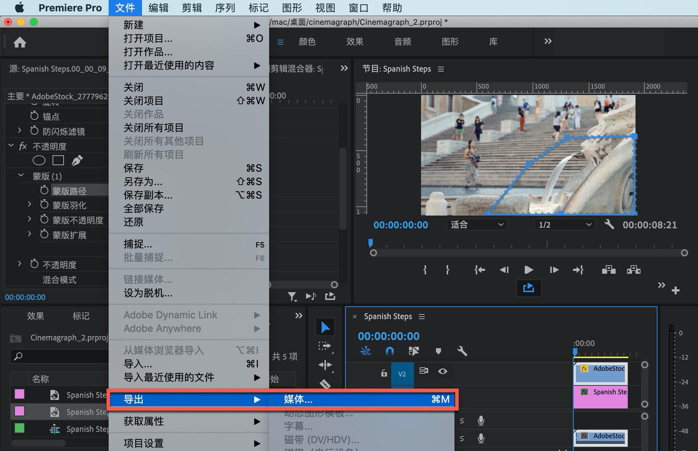Toggle sync lock on V2 track
This screenshot has width=698, height=451.
(424, 371)
